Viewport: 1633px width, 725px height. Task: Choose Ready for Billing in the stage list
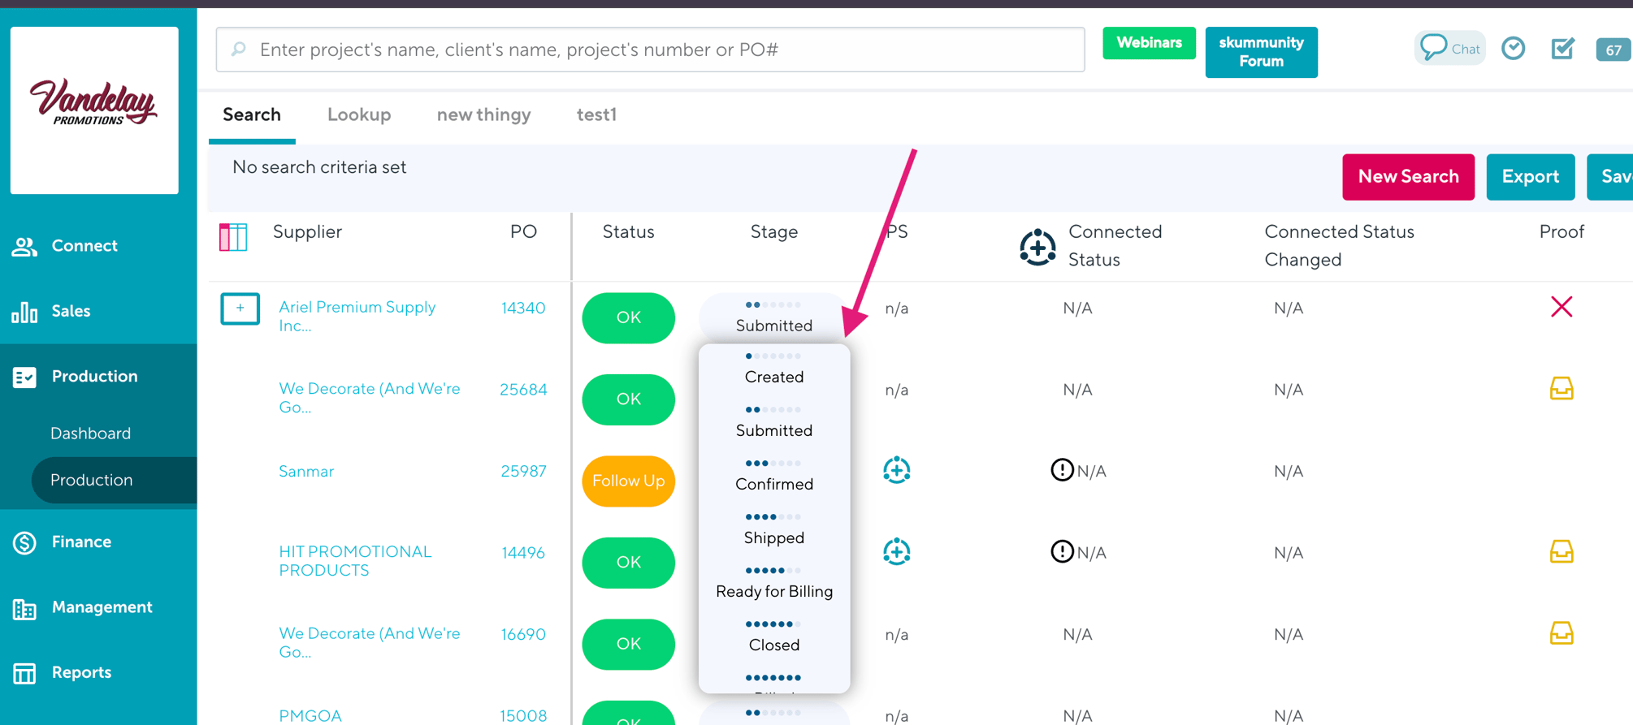tap(773, 582)
